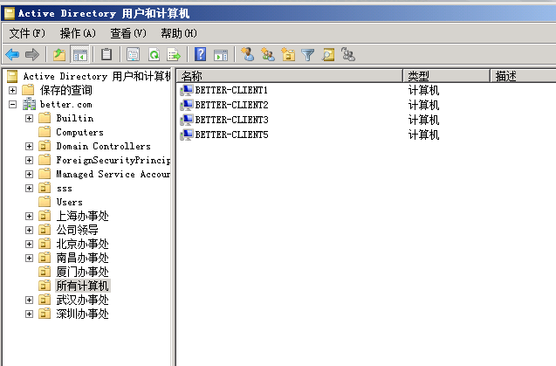
Task: Click the Computers folder icon
Action: [45, 132]
